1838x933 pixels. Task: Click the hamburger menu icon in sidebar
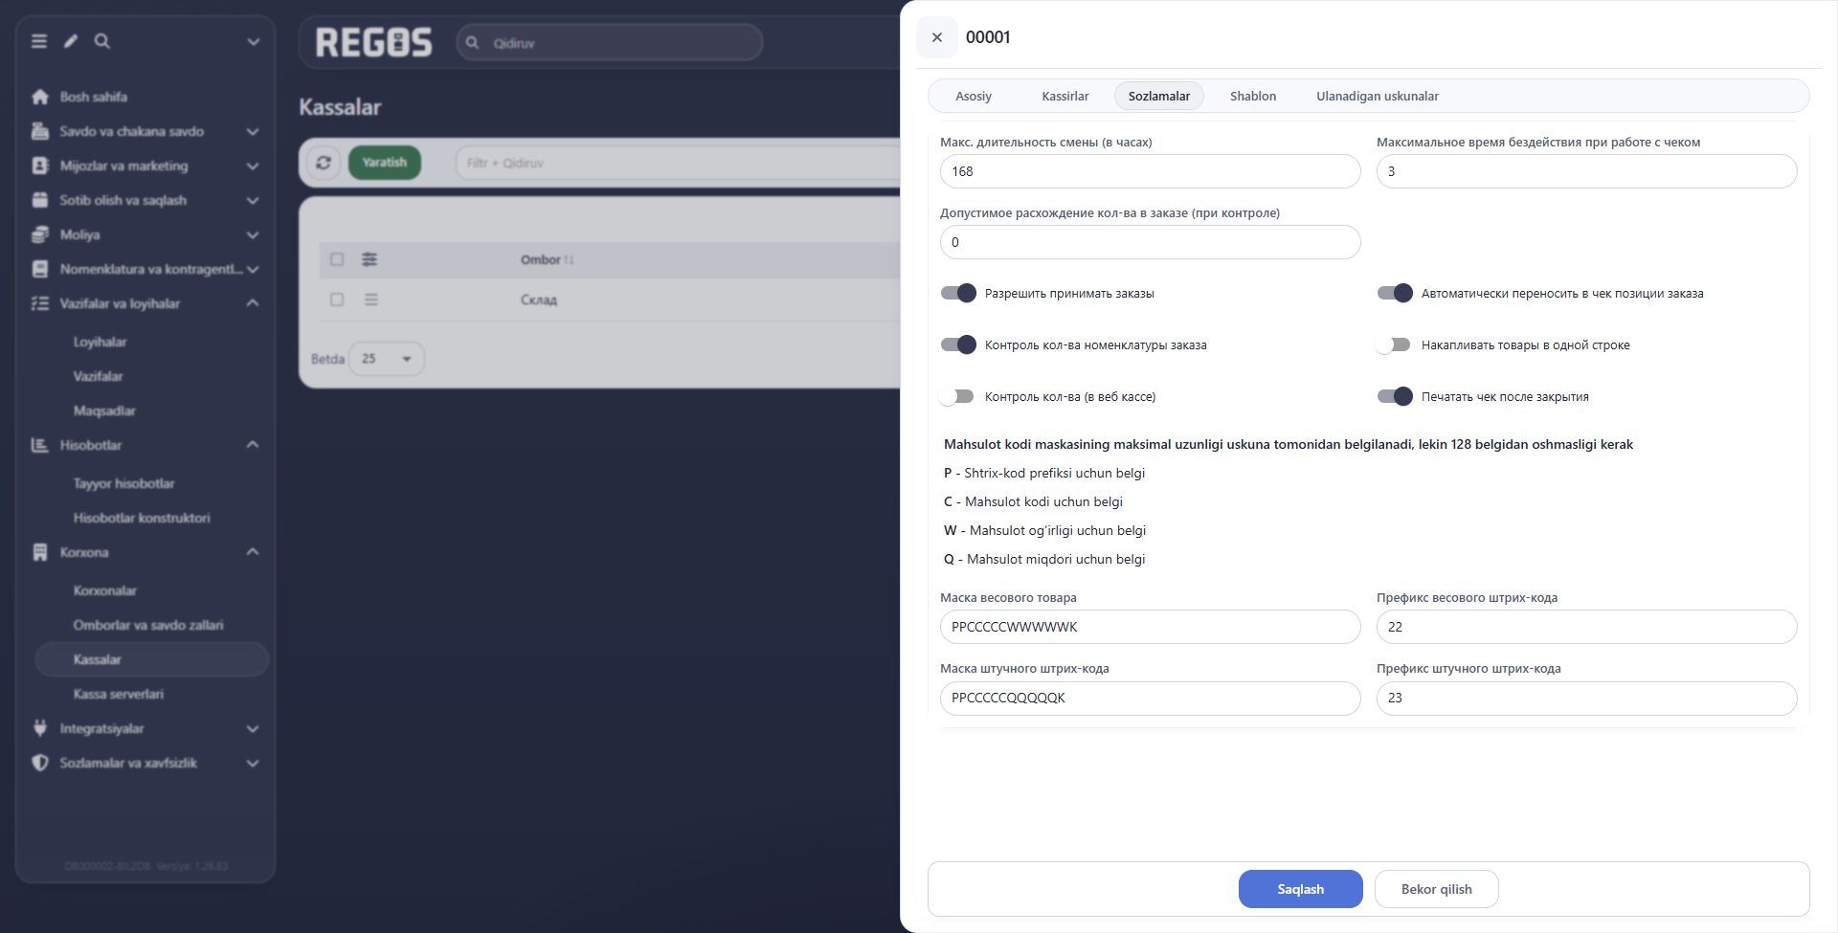pos(39,41)
